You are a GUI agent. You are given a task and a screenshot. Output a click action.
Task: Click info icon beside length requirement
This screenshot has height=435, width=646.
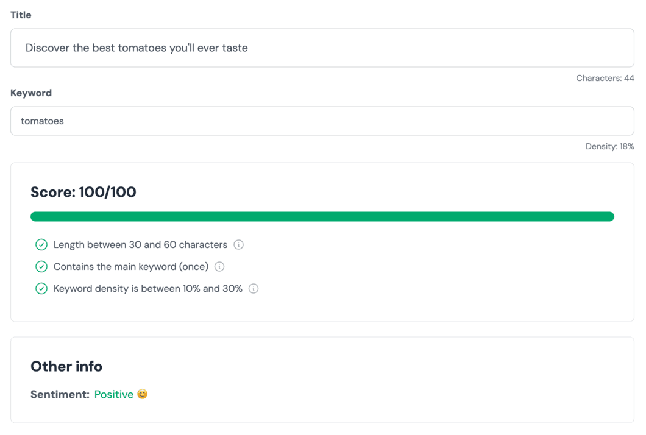tap(239, 245)
